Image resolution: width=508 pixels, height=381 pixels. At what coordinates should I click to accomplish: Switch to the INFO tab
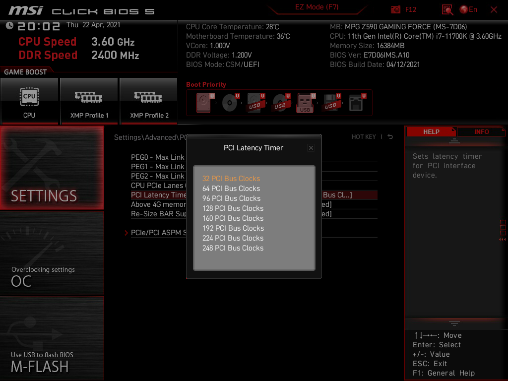pos(481,132)
